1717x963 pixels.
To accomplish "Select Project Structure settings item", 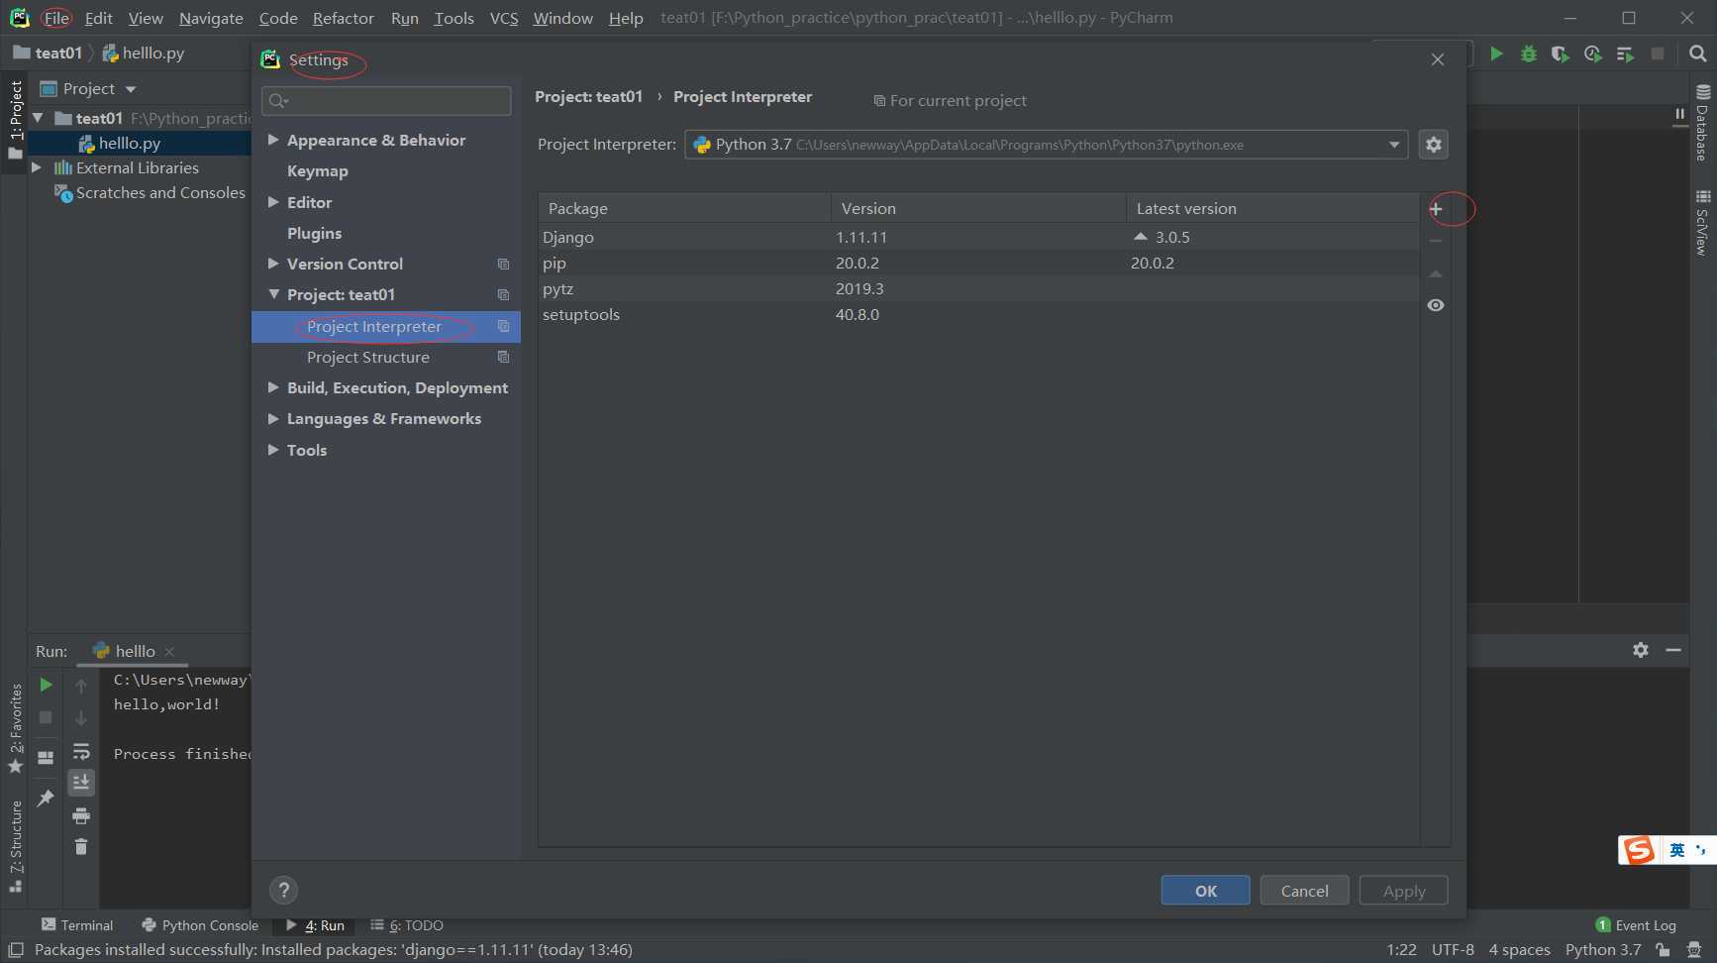I will 367,357.
